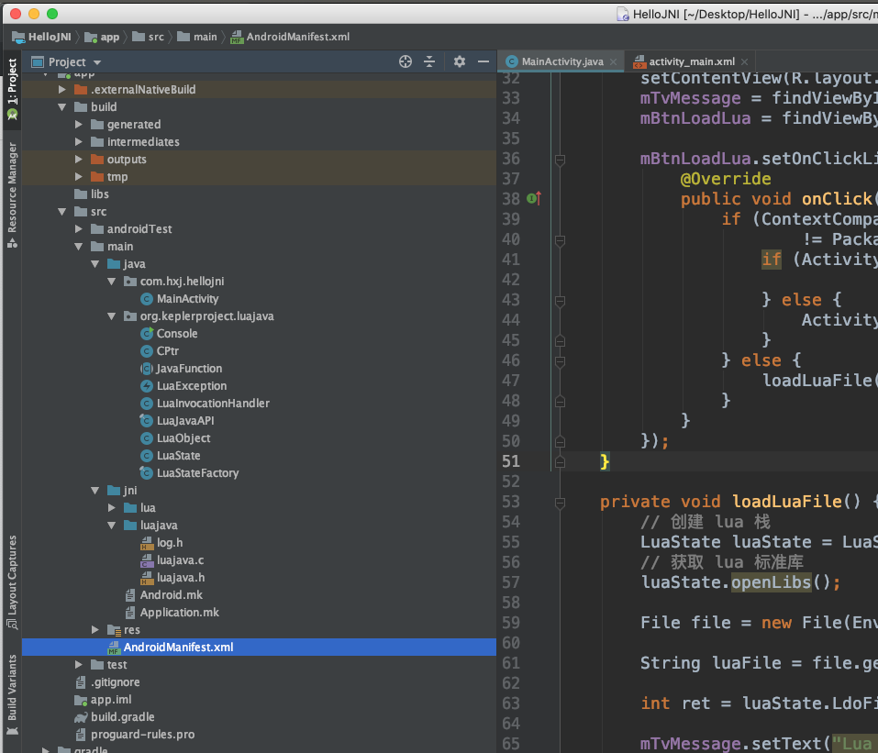Toggle code fold marker on line 53

click(560, 502)
